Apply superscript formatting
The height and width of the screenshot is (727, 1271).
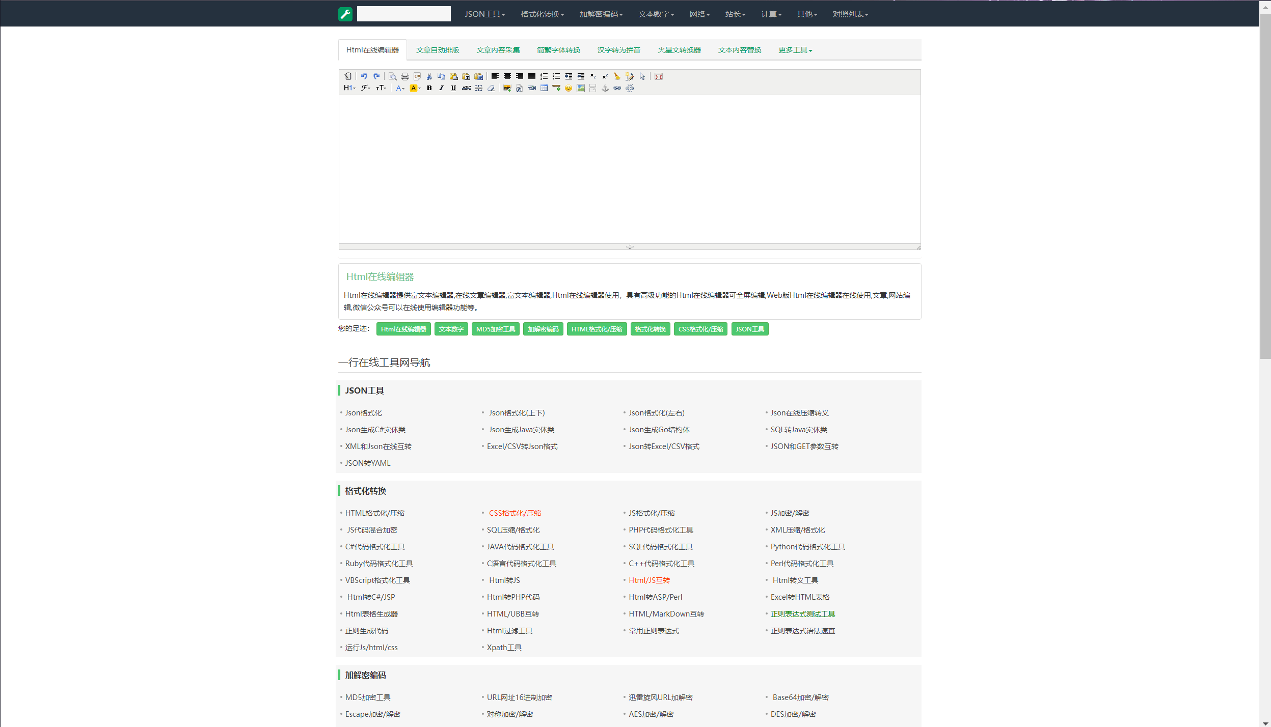pos(605,76)
